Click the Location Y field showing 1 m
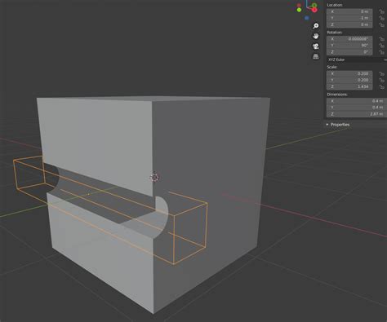Screen dimensions: 387x322 click(x=349, y=18)
